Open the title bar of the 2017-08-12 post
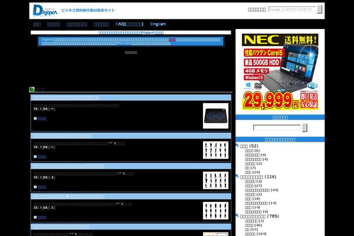The image size is (354, 236). click(131, 196)
